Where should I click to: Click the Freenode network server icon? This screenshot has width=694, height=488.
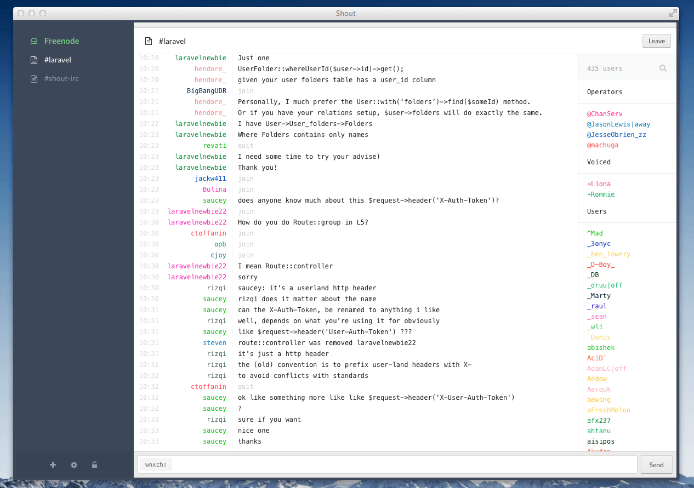[34, 41]
